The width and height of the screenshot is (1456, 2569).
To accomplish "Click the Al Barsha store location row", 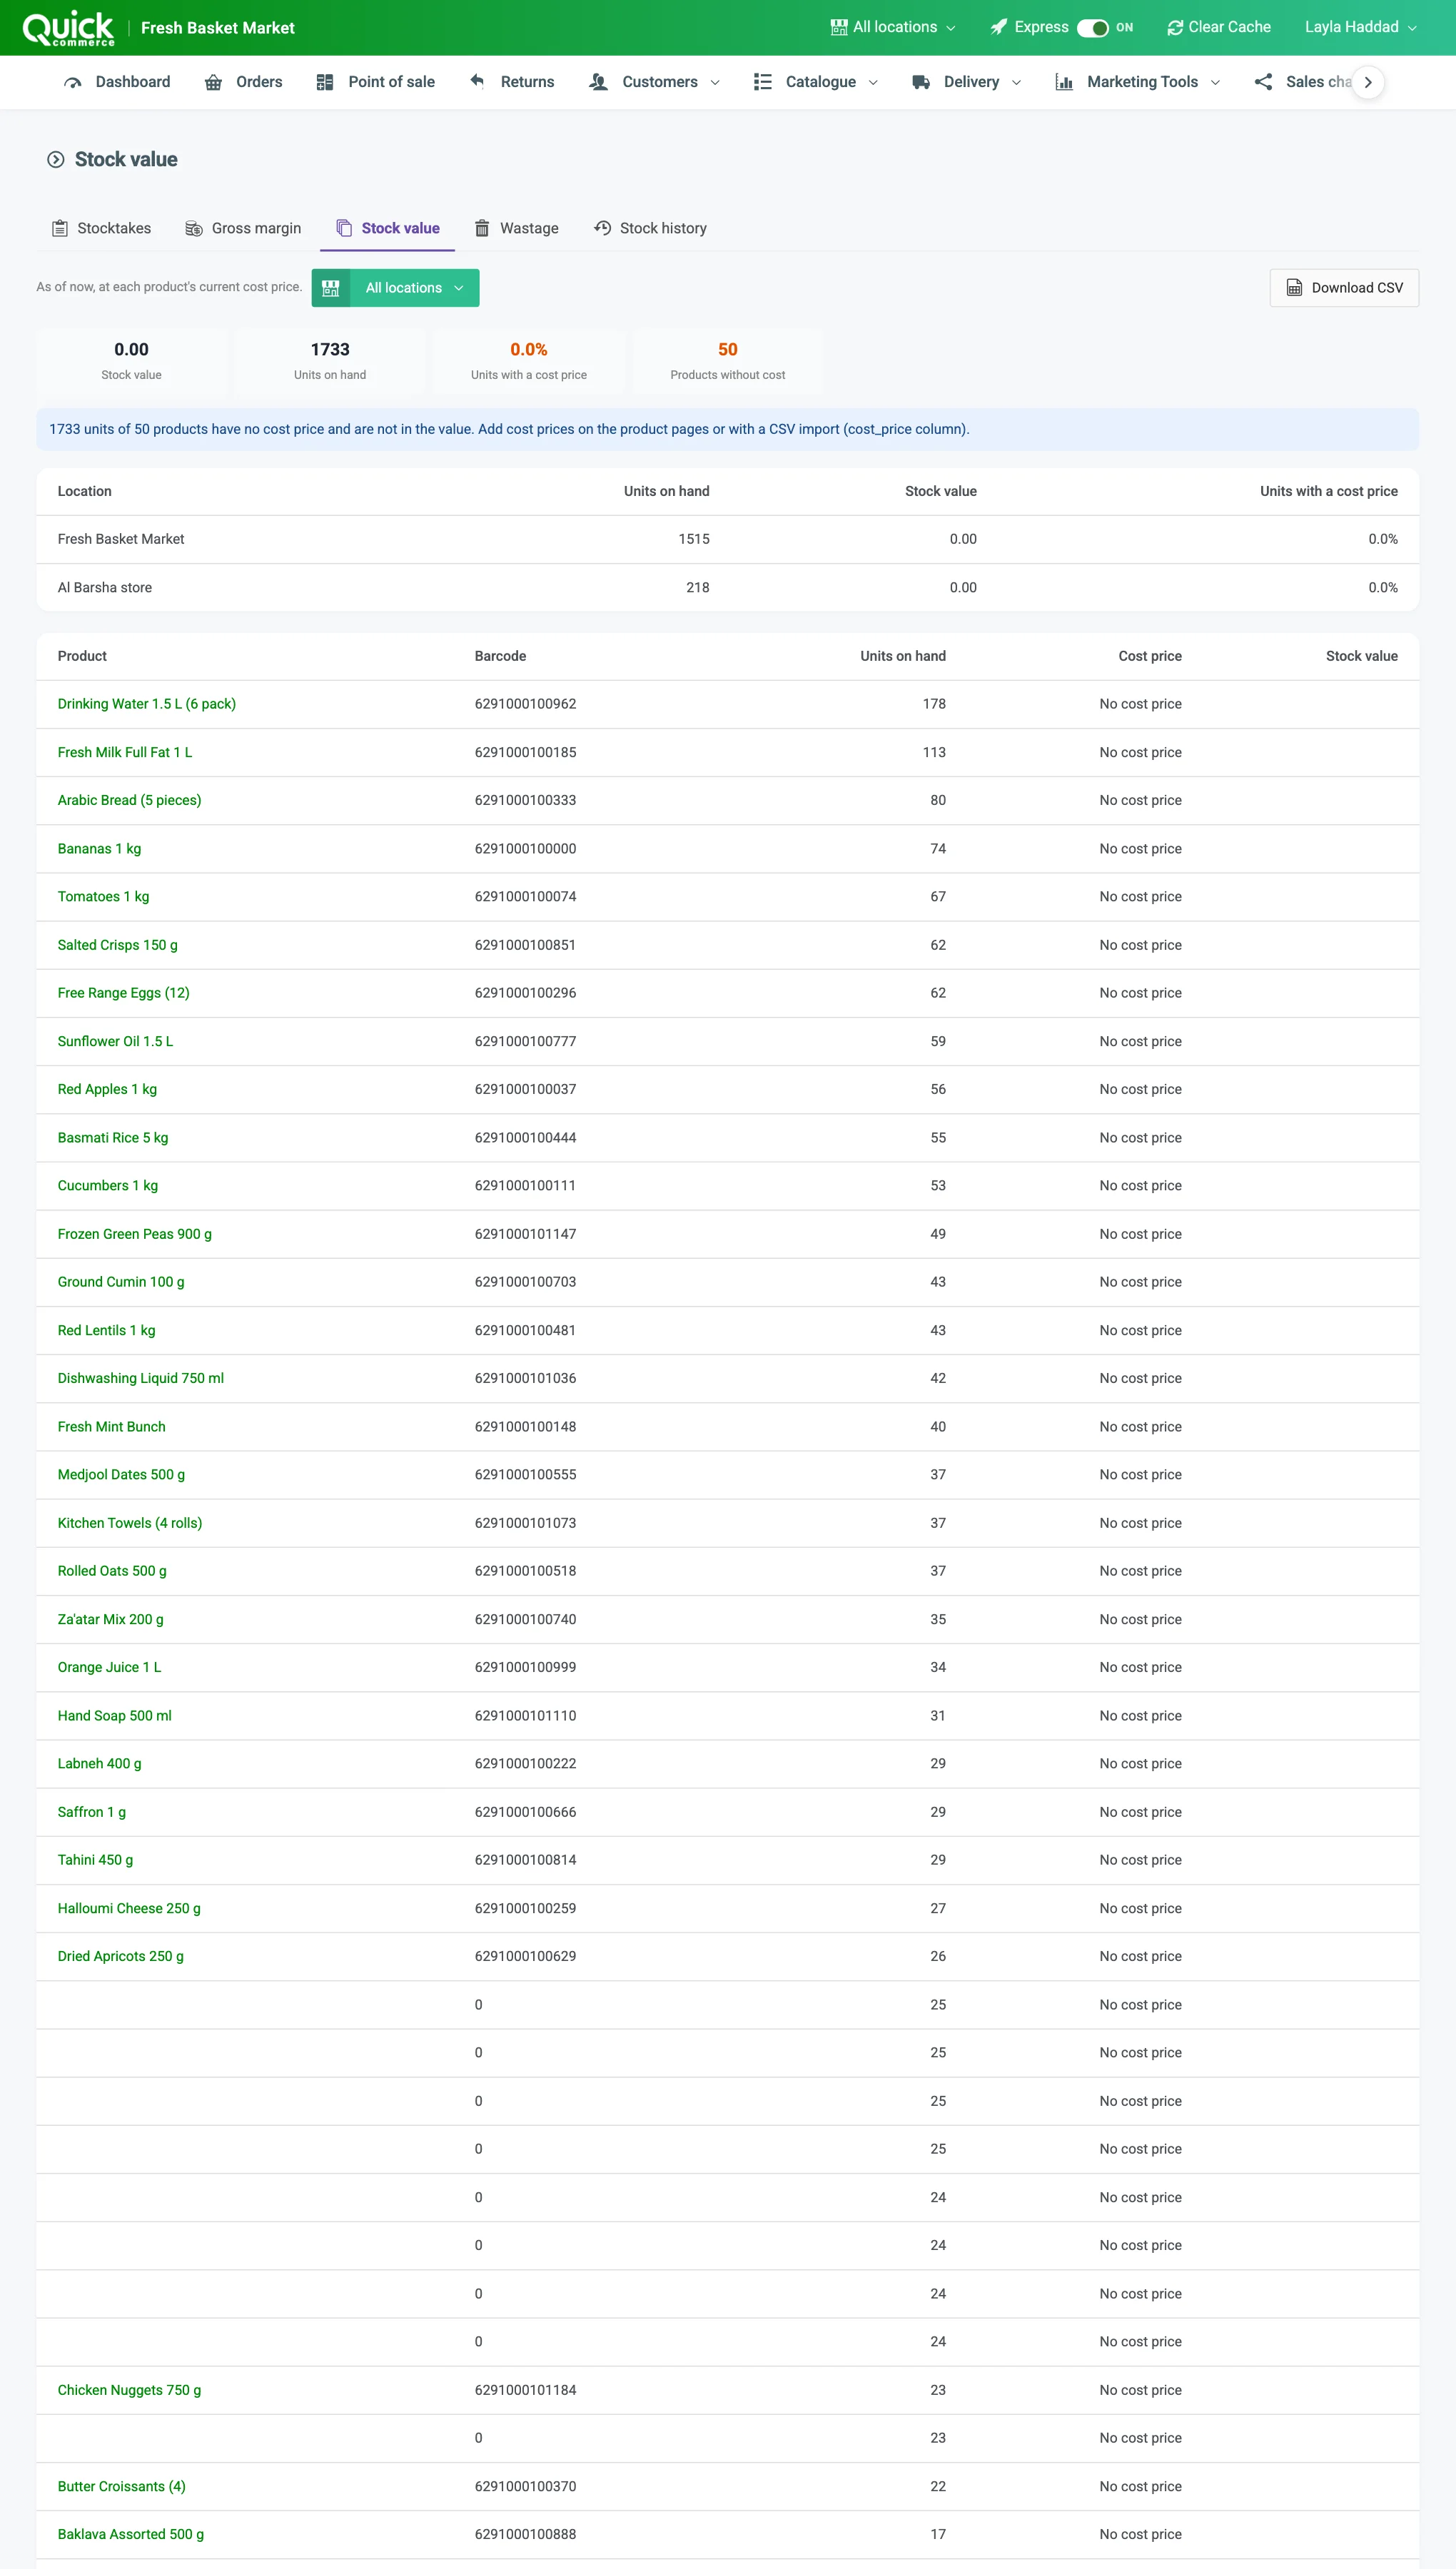I will [x=728, y=587].
